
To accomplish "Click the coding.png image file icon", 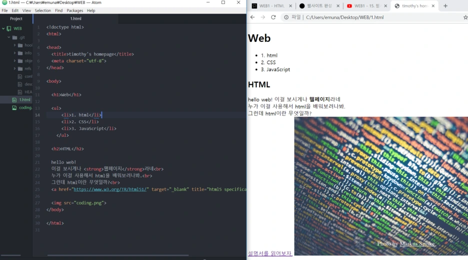I will [x=14, y=107].
